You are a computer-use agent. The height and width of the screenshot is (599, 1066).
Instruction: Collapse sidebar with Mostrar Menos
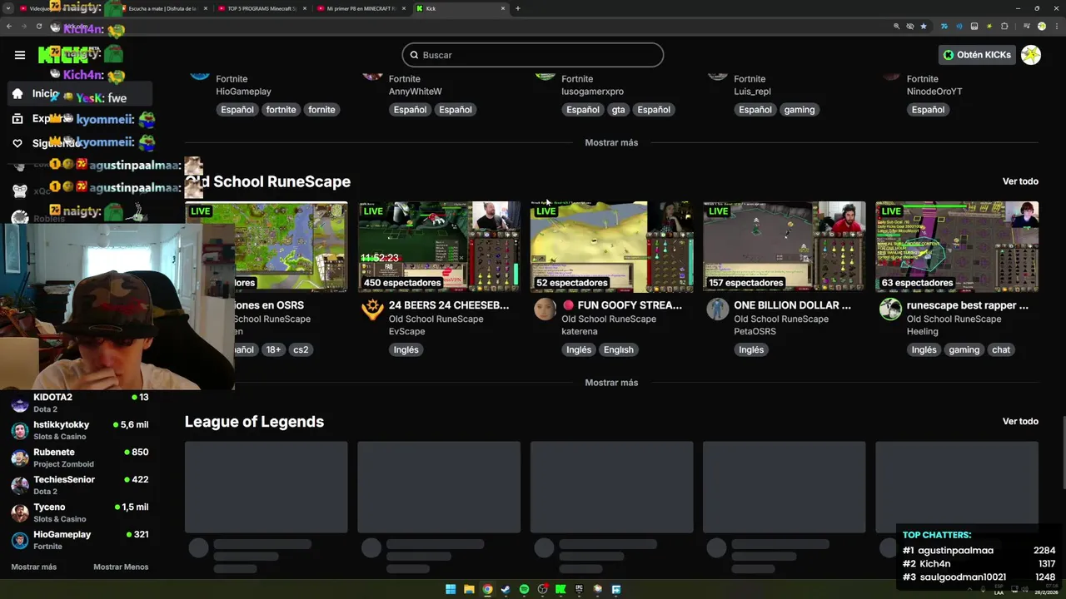(121, 567)
